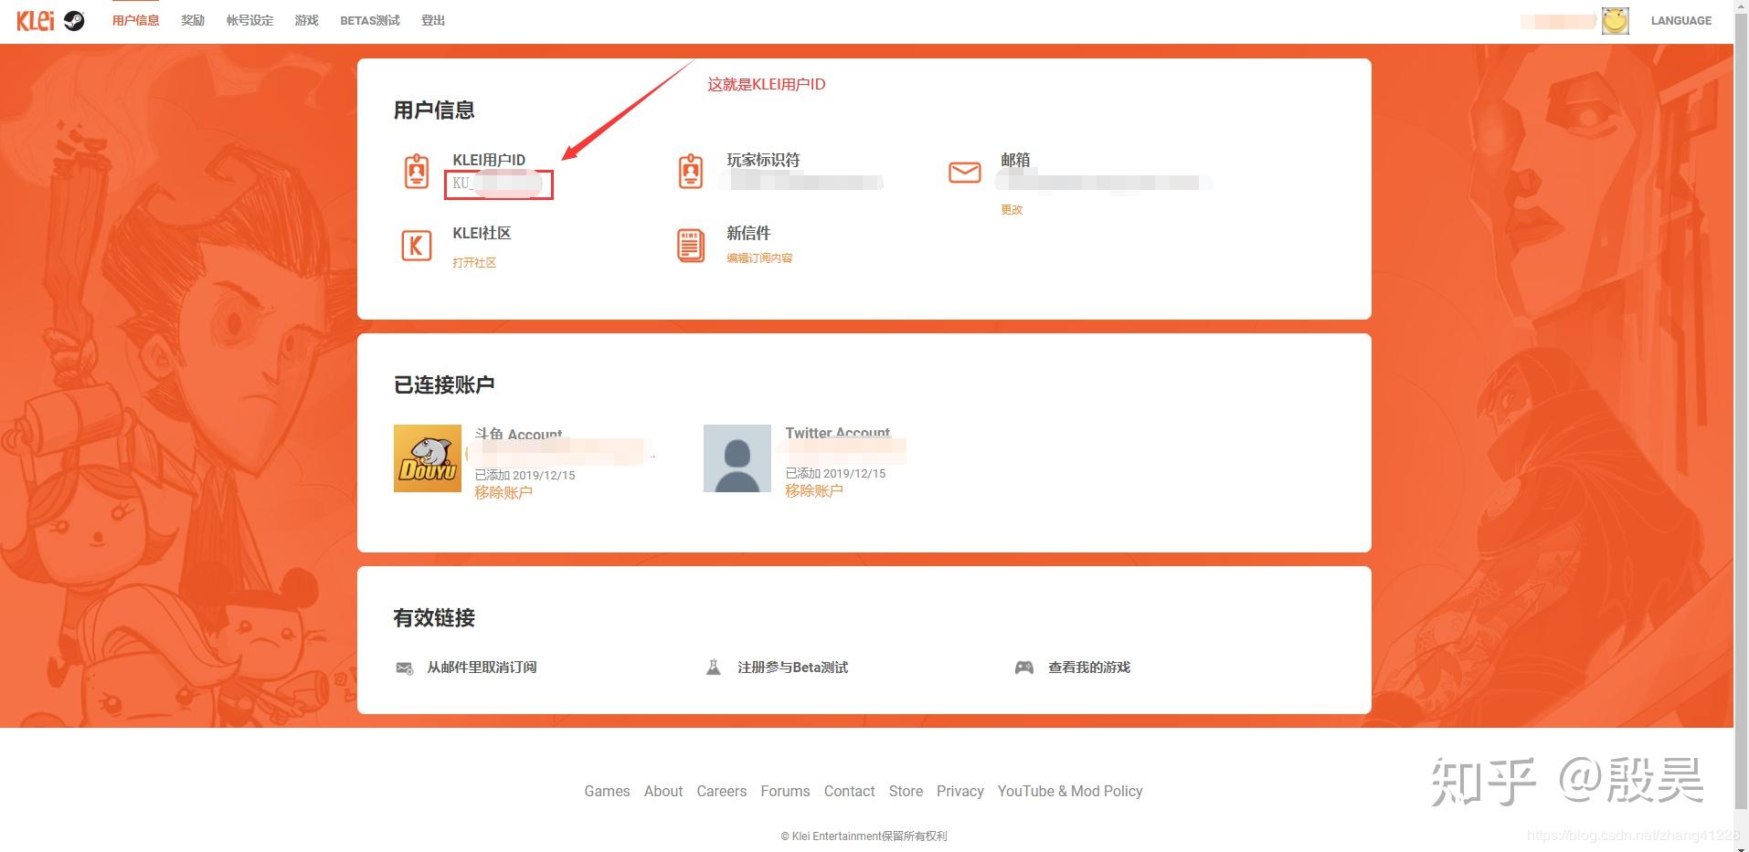The height and width of the screenshot is (852, 1749).
Task: Open the YouTube & Mod Policy link
Action: pyautogui.click(x=1070, y=791)
